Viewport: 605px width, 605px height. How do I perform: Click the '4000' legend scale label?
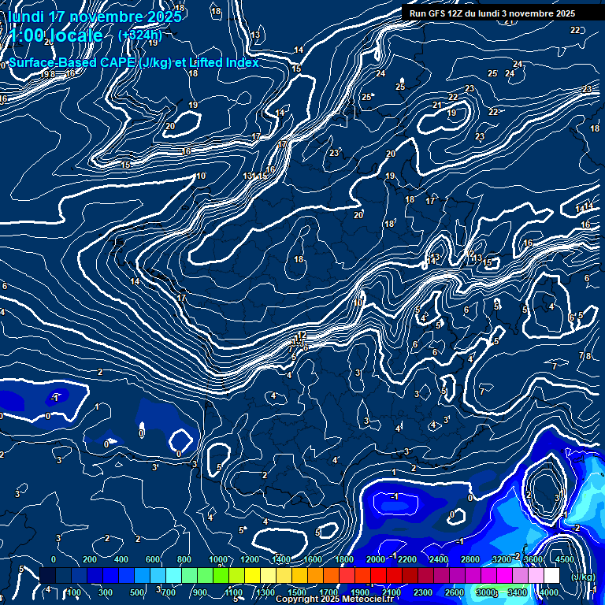tap(549, 592)
